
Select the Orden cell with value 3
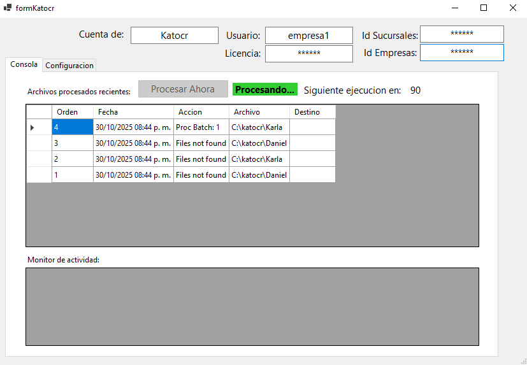[x=72, y=143]
